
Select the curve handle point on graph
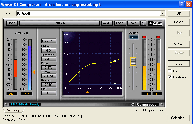coord(115,61)
